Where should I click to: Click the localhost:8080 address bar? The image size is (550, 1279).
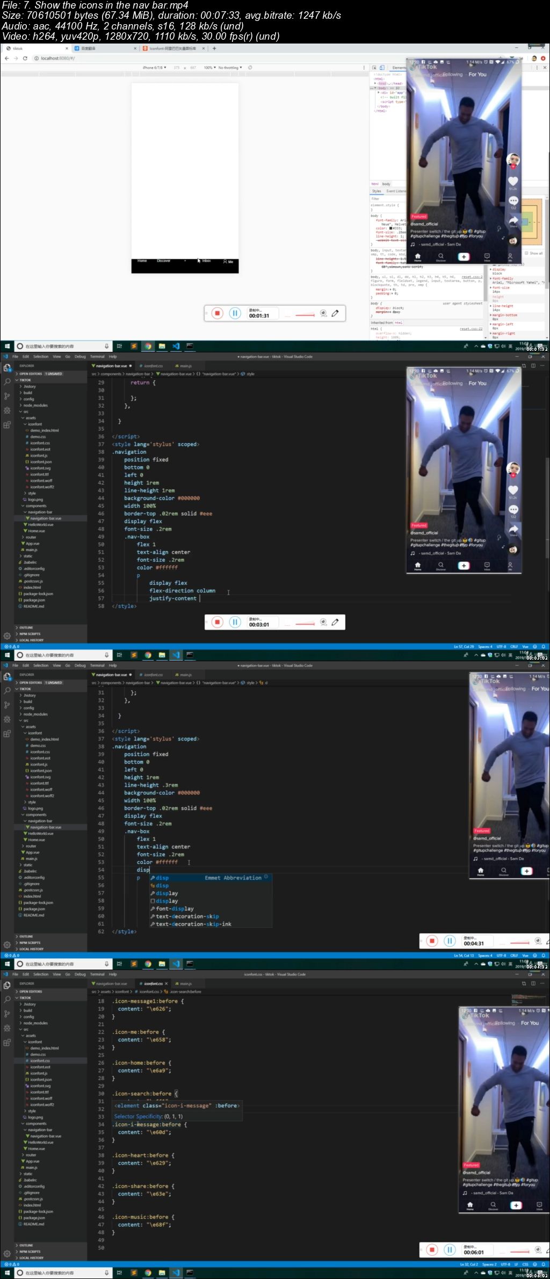point(269,58)
